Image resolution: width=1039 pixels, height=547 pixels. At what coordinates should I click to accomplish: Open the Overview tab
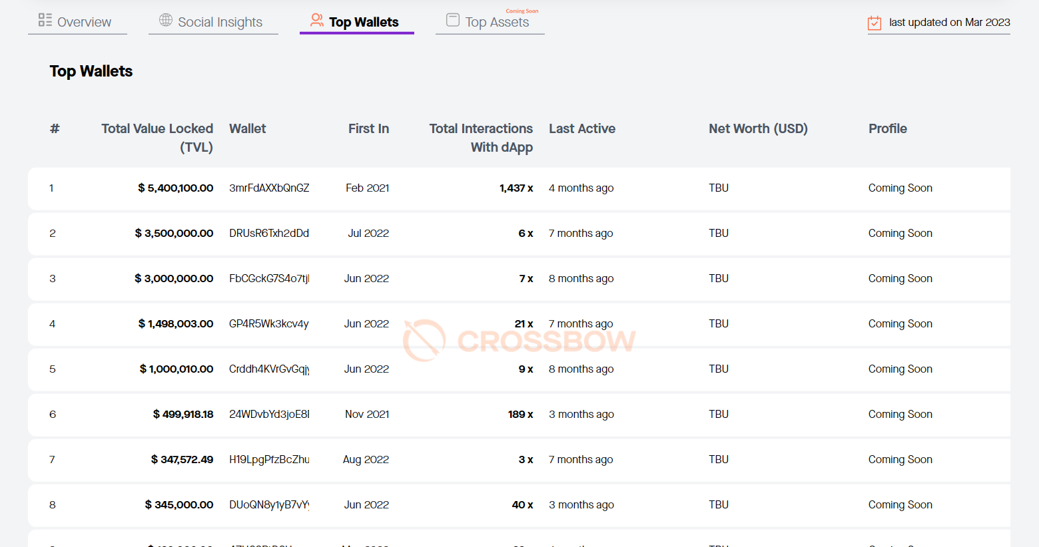pos(85,21)
